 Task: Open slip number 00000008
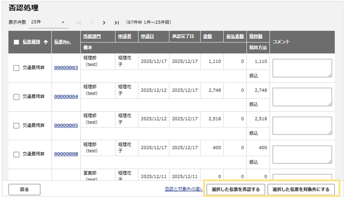coord(66,154)
